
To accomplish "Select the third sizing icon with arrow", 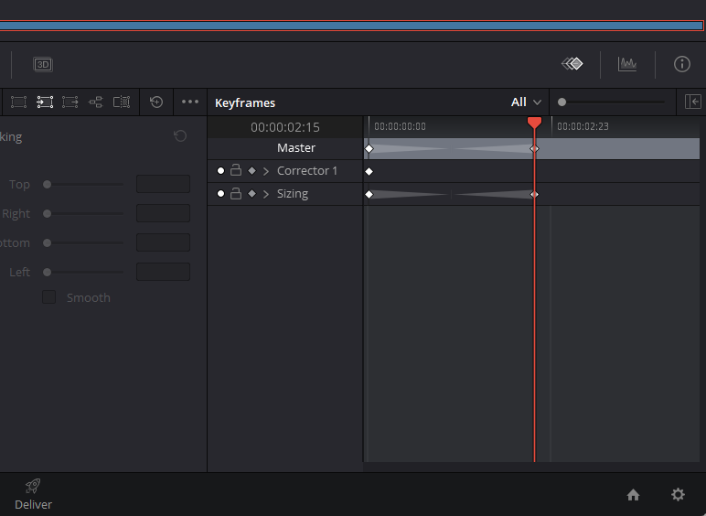I will (70, 102).
